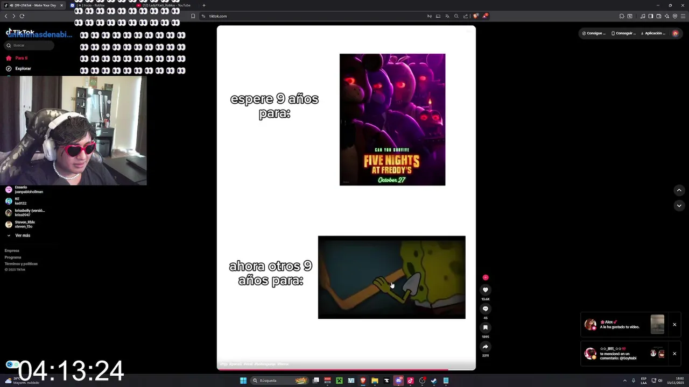Click the 'Consigue' coins button

point(594,33)
